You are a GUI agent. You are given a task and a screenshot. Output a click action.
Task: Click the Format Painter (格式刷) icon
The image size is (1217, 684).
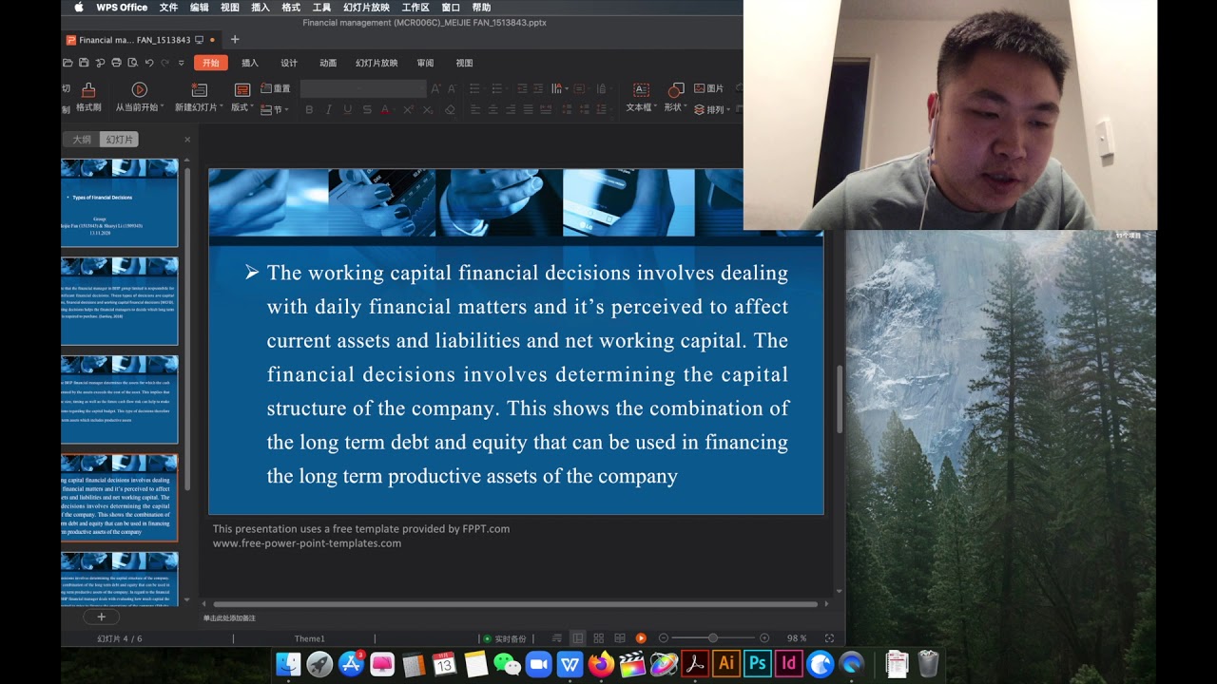(88, 90)
